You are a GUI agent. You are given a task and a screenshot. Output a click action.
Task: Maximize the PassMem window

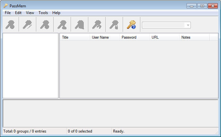click(x=202, y=6)
